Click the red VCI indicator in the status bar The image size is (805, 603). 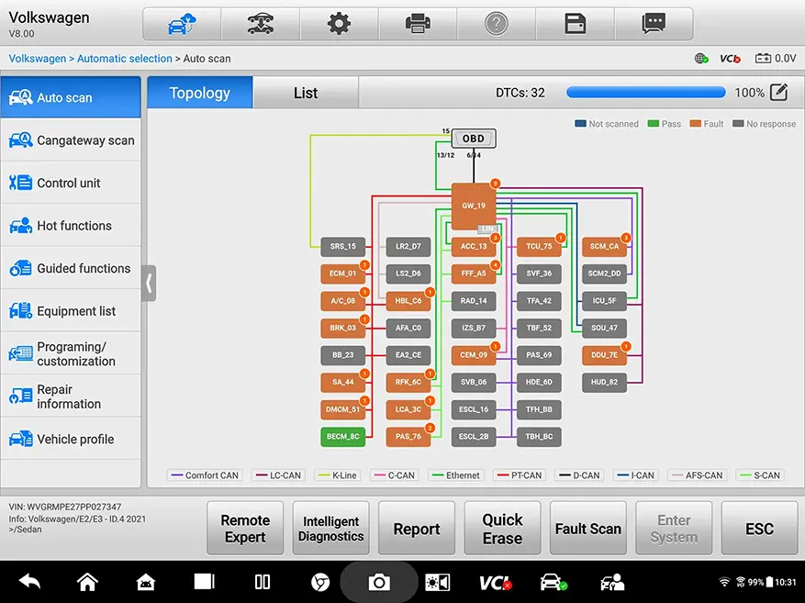point(731,58)
